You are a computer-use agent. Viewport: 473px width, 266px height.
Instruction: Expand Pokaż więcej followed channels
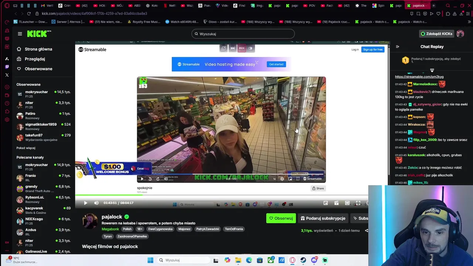tap(26, 148)
